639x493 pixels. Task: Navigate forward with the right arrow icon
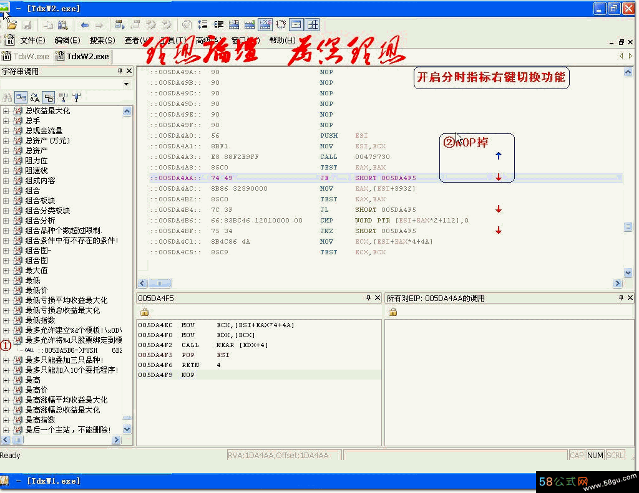[x=99, y=25]
